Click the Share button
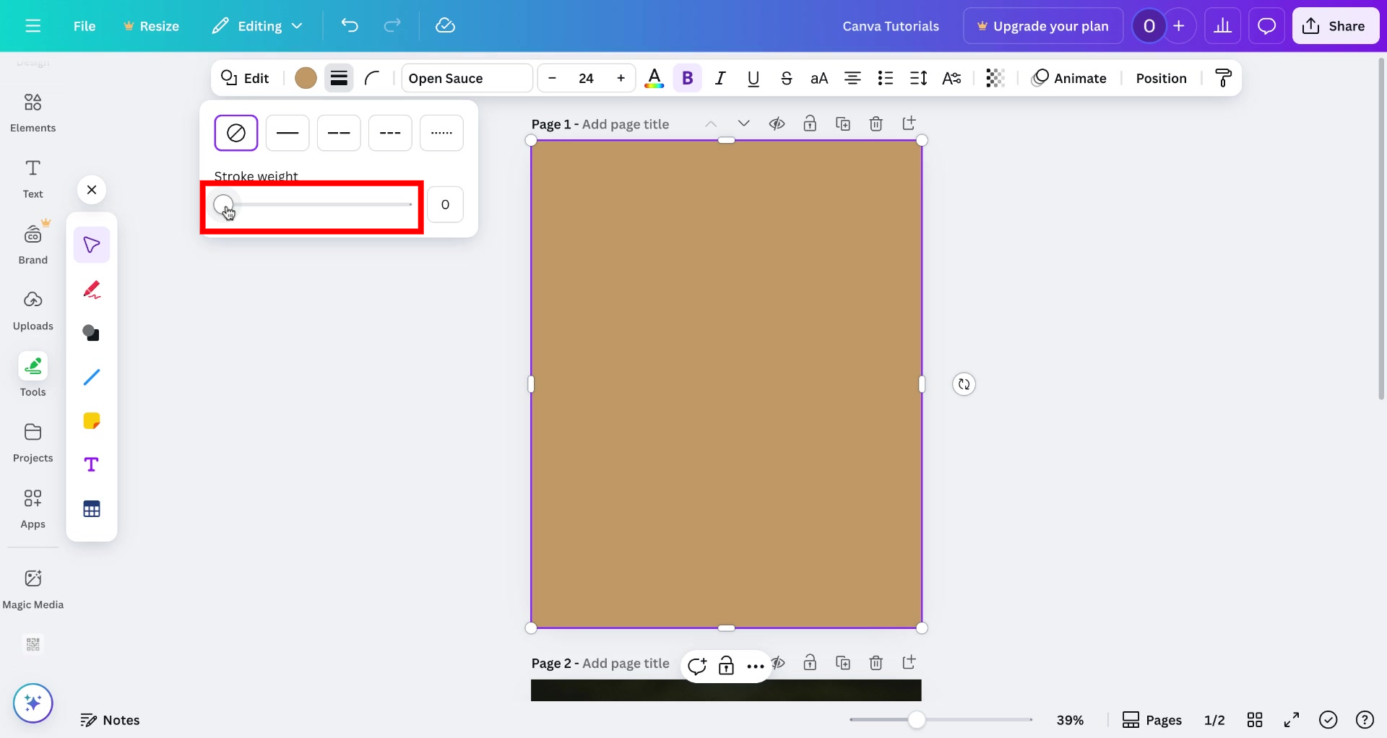Screen dimensions: 1387x738 pyautogui.click(x=1335, y=25)
